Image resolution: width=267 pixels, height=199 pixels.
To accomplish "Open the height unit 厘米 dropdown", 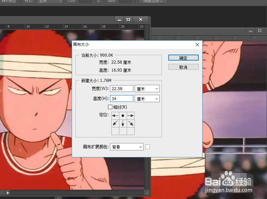I will tap(147, 99).
